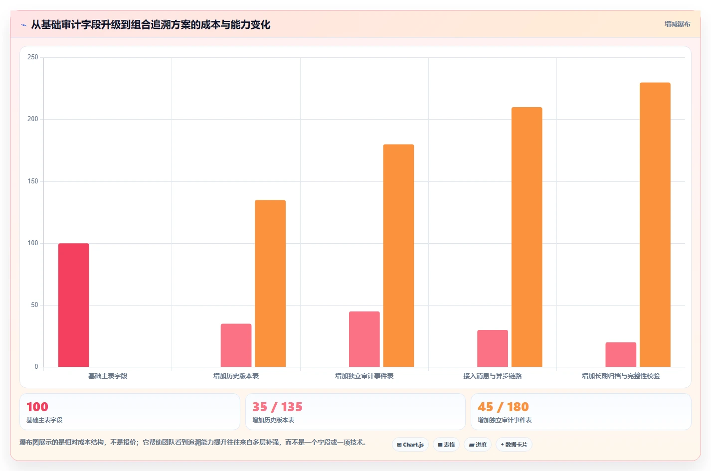Click the 增加独立审计事件表 caption in the third card

click(505, 420)
